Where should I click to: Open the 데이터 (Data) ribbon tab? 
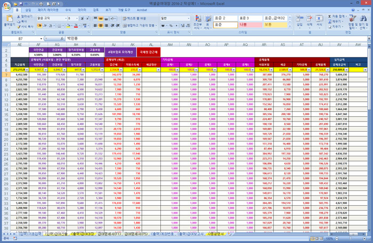(x=82, y=10)
